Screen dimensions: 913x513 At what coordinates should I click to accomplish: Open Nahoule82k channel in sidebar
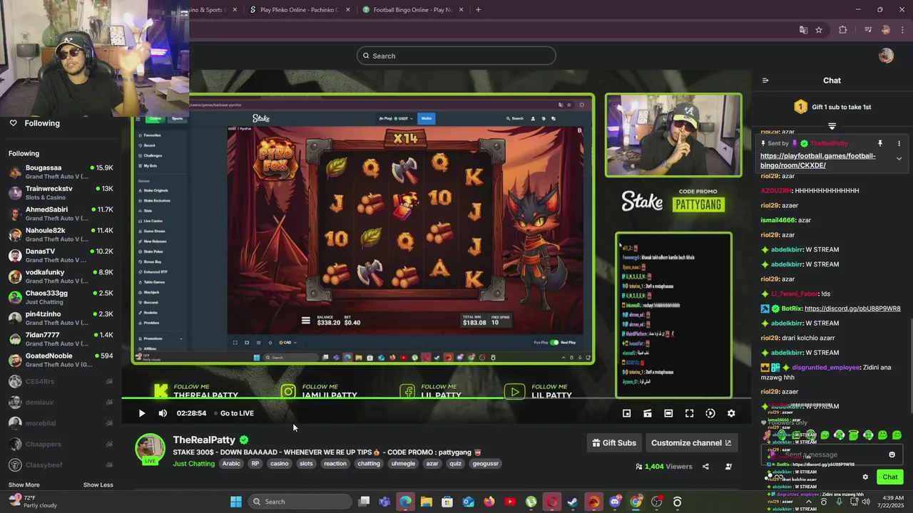click(x=61, y=234)
